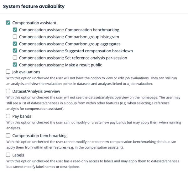Click Set reference analysis per-session label text
This screenshot has width=188, height=174.
point(73,58)
